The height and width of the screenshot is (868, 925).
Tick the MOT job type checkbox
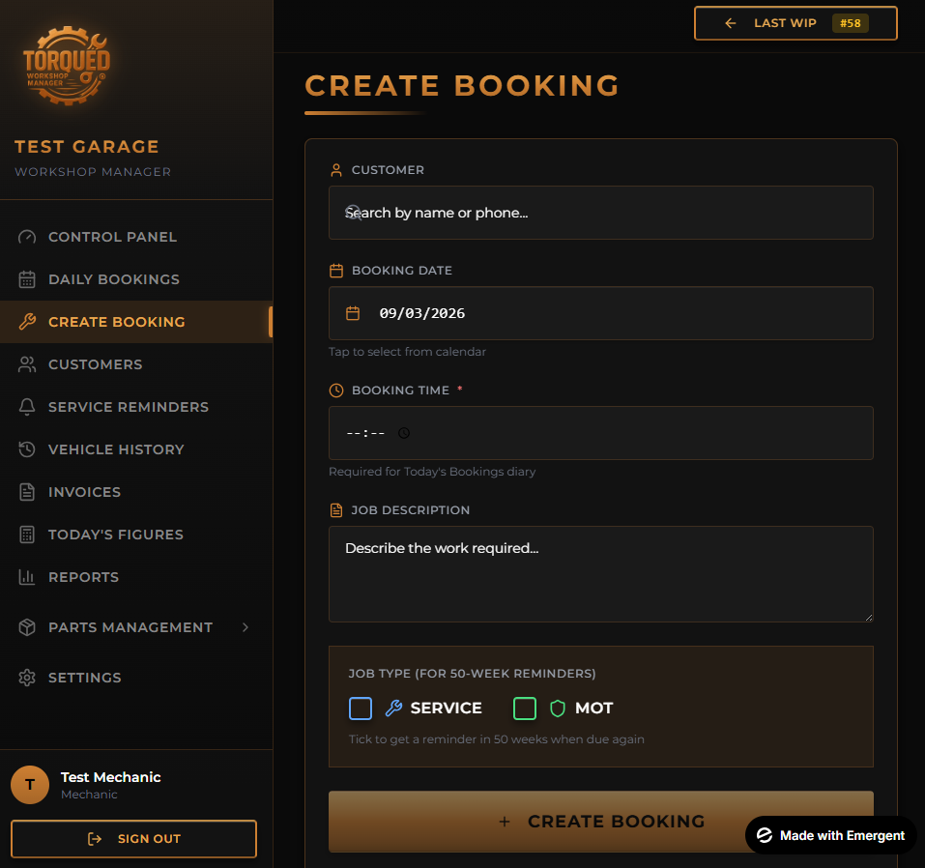(525, 709)
